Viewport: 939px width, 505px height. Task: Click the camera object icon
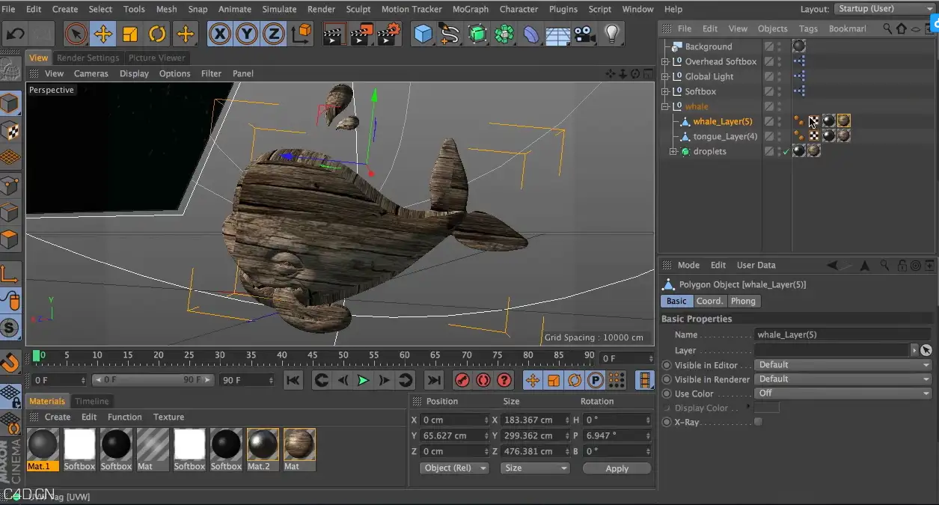click(x=584, y=34)
